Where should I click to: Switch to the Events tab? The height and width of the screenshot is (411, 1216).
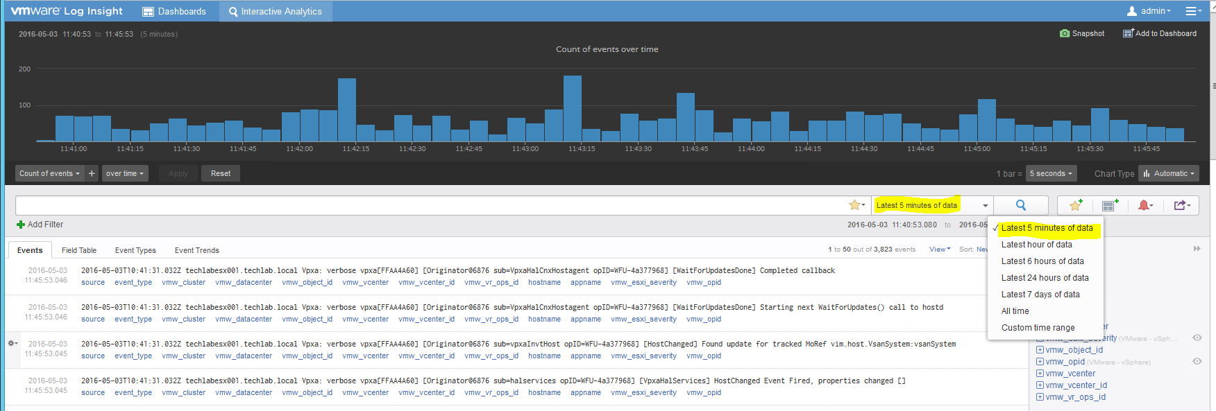[x=30, y=250]
